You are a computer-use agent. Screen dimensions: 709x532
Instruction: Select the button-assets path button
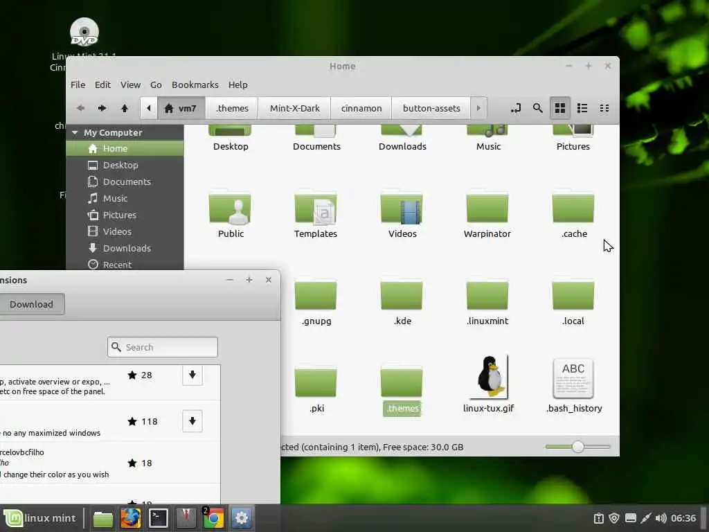coord(431,108)
